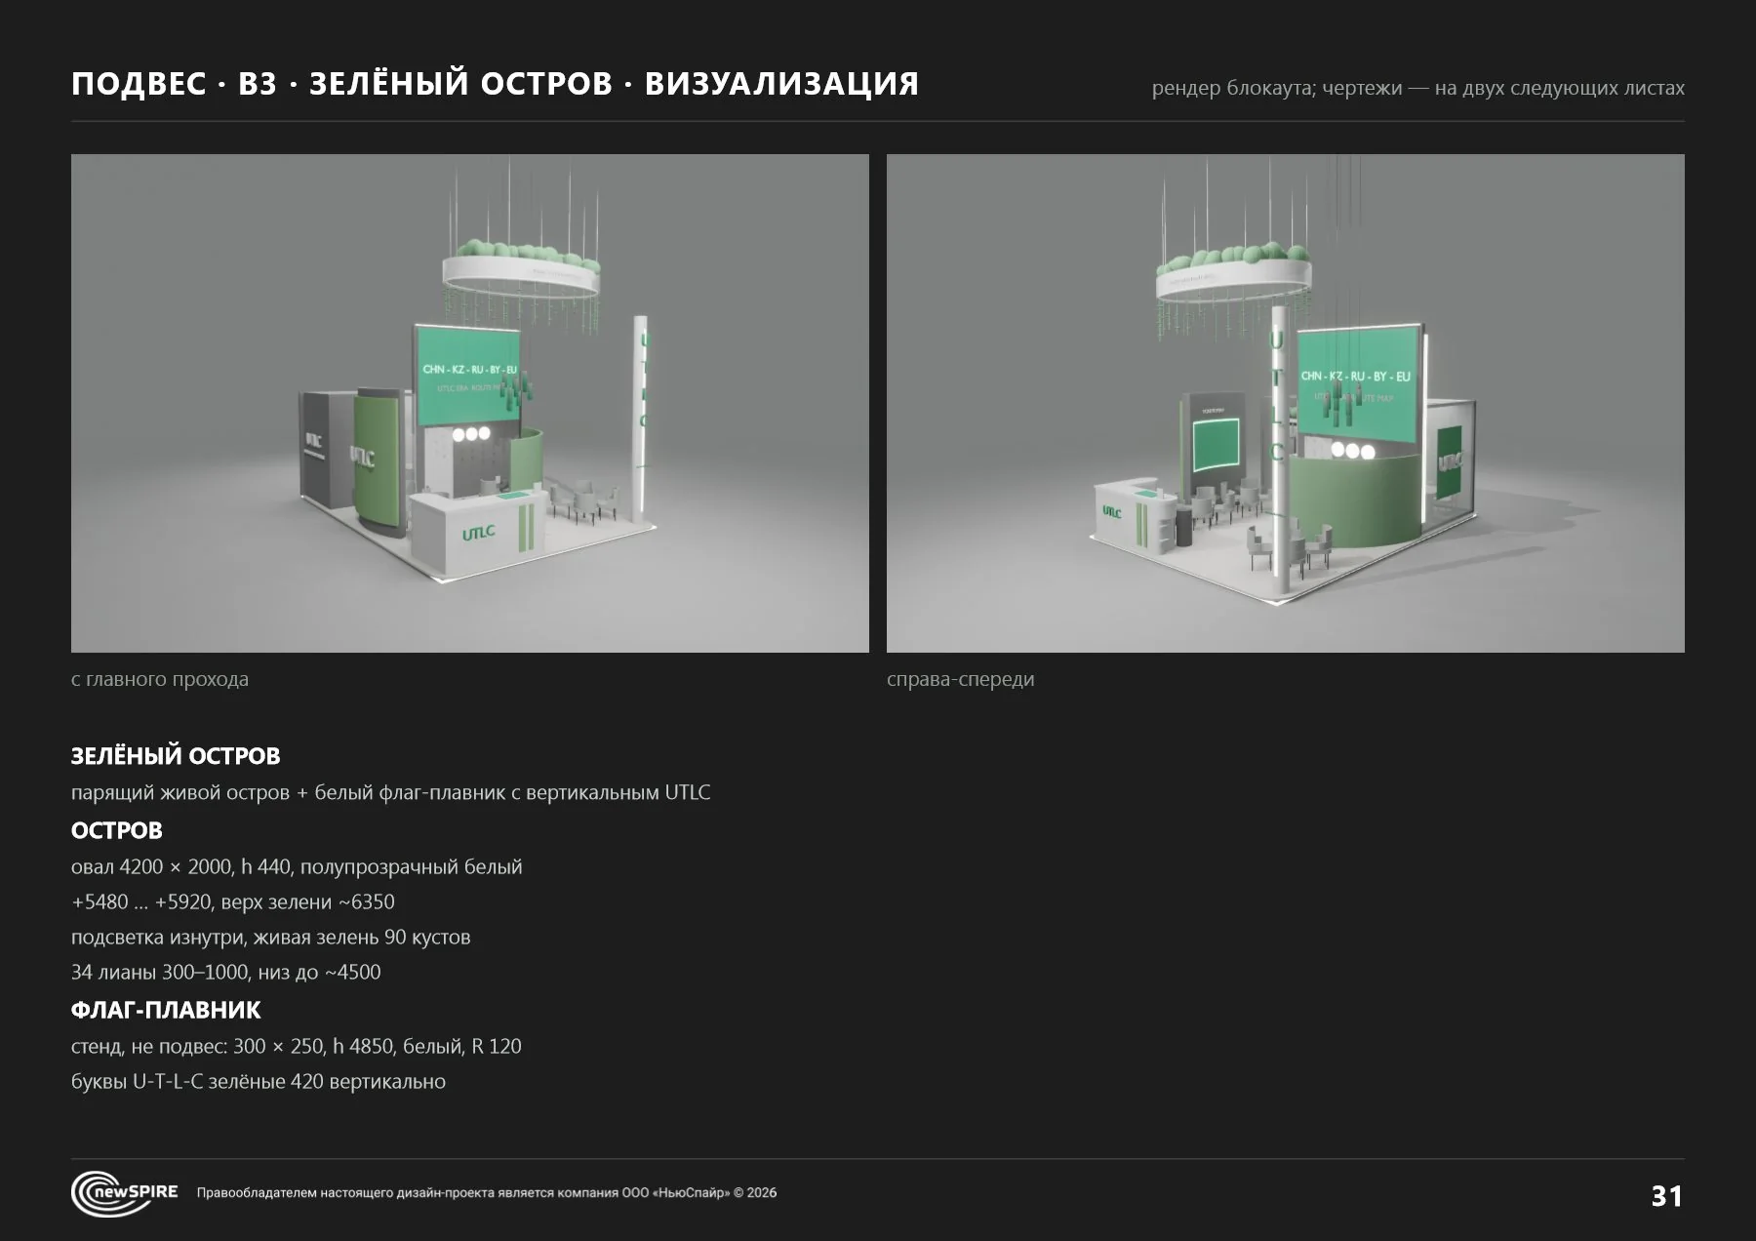Click caption 'с главного прохода'
Viewport: 1756px width, 1241px height.
(160, 679)
